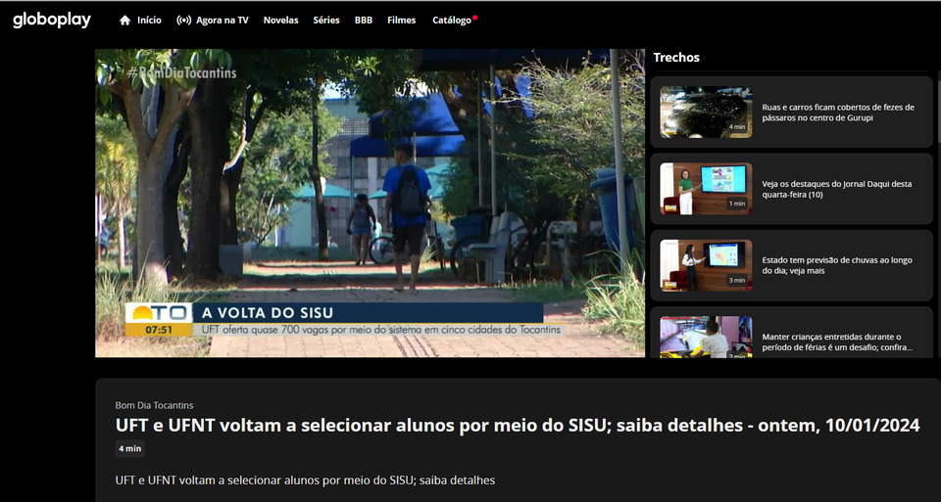Select 'Veja os destaques do Jornal Daqui' title
Image resolution: width=941 pixels, height=502 pixels.
(836, 189)
